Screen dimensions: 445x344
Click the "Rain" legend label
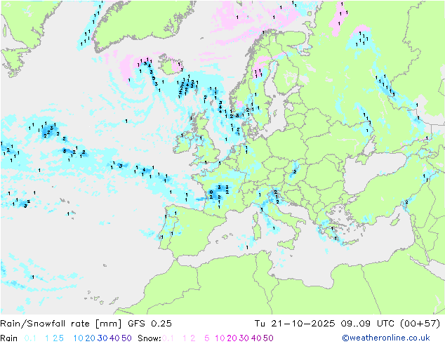click(9, 338)
